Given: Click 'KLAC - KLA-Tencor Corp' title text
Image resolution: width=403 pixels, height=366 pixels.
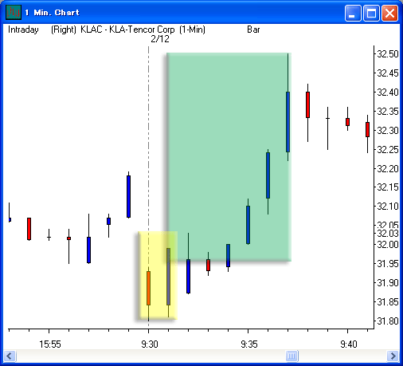Looking at the screenshot, I should click(x=127, y=30).
